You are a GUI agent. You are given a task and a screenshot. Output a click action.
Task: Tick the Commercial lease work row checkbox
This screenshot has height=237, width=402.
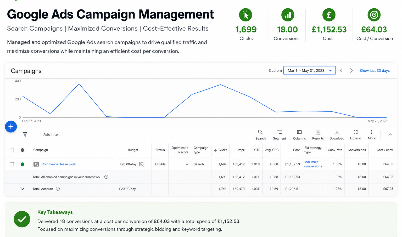pos(12,164)
